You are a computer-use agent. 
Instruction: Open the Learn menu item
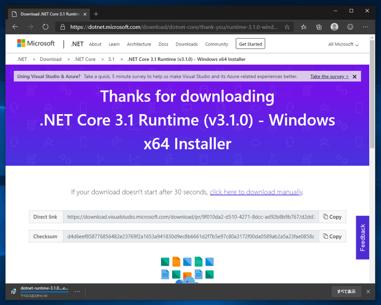[x=114, y=44]
